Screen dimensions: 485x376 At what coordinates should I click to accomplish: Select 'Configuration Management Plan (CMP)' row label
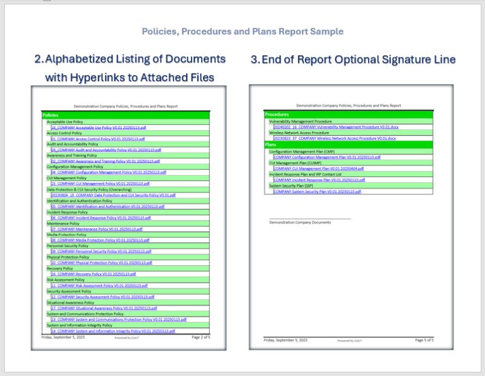pyautogui.click(x=302, y=152)
